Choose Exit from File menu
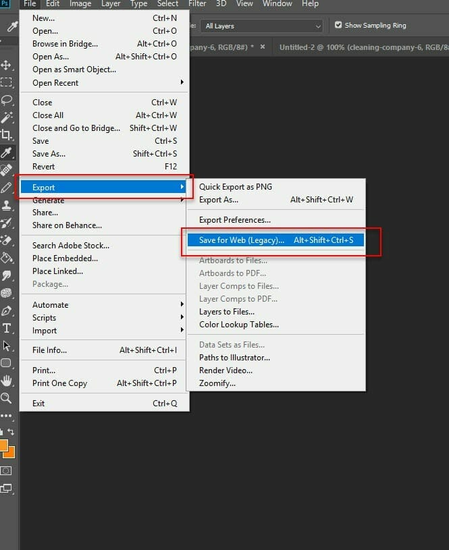The height and width of the screenshot is (550, 449). click(x=104, y=404)
